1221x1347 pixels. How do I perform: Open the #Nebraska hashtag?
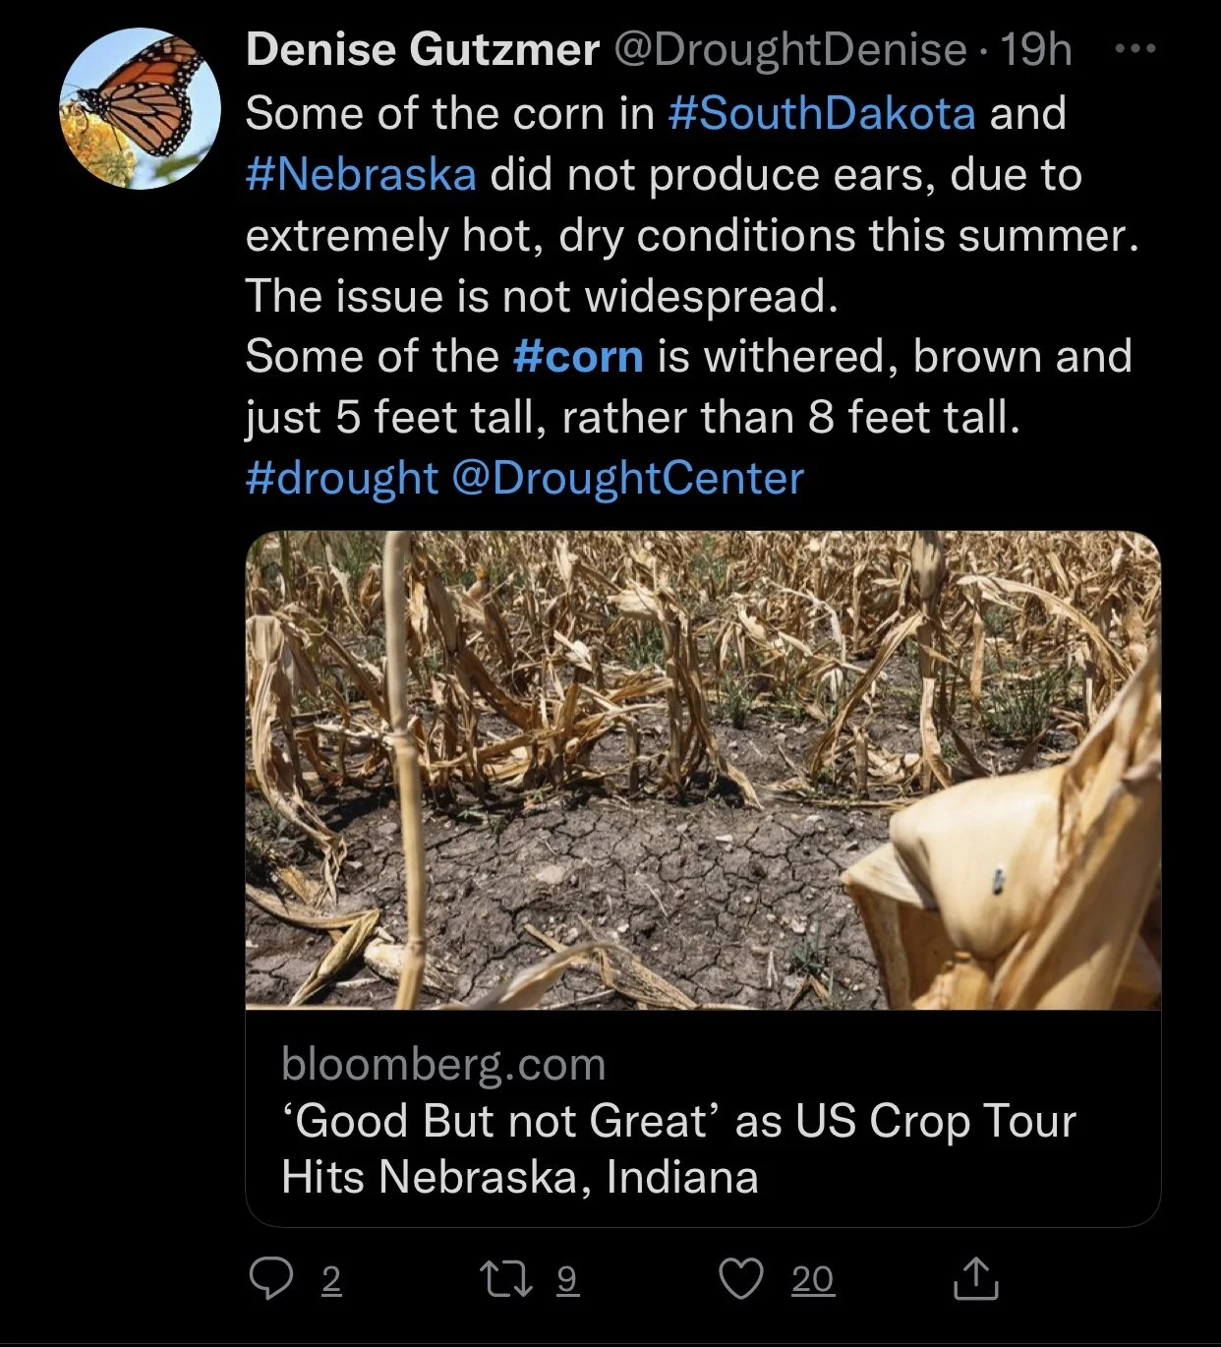(361, 174)
